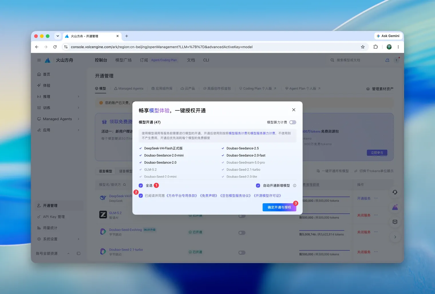Click the search icon in model column header
This screenshot has width=435, height=294.
[124, 185]
